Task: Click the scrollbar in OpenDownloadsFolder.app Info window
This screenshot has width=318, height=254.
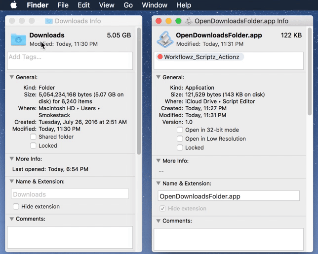Action: (310, 71)
